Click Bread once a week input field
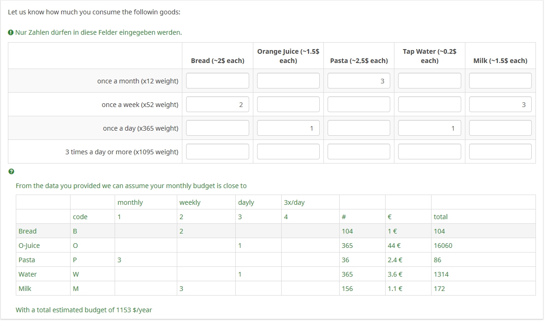548x322 pixels. click(217, 104)
